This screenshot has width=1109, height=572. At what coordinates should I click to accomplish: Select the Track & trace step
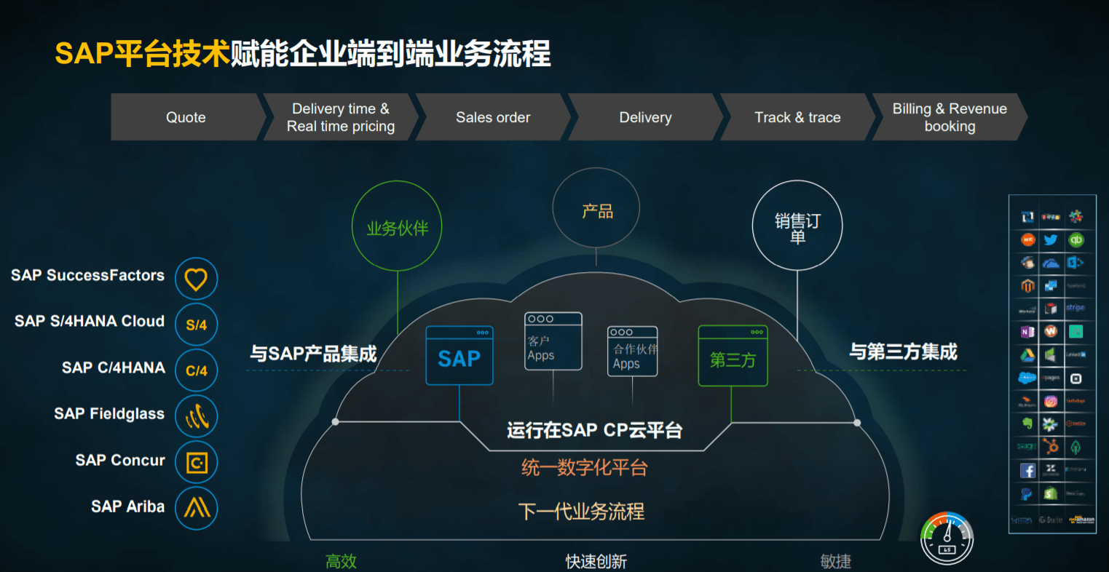[797, 117]
